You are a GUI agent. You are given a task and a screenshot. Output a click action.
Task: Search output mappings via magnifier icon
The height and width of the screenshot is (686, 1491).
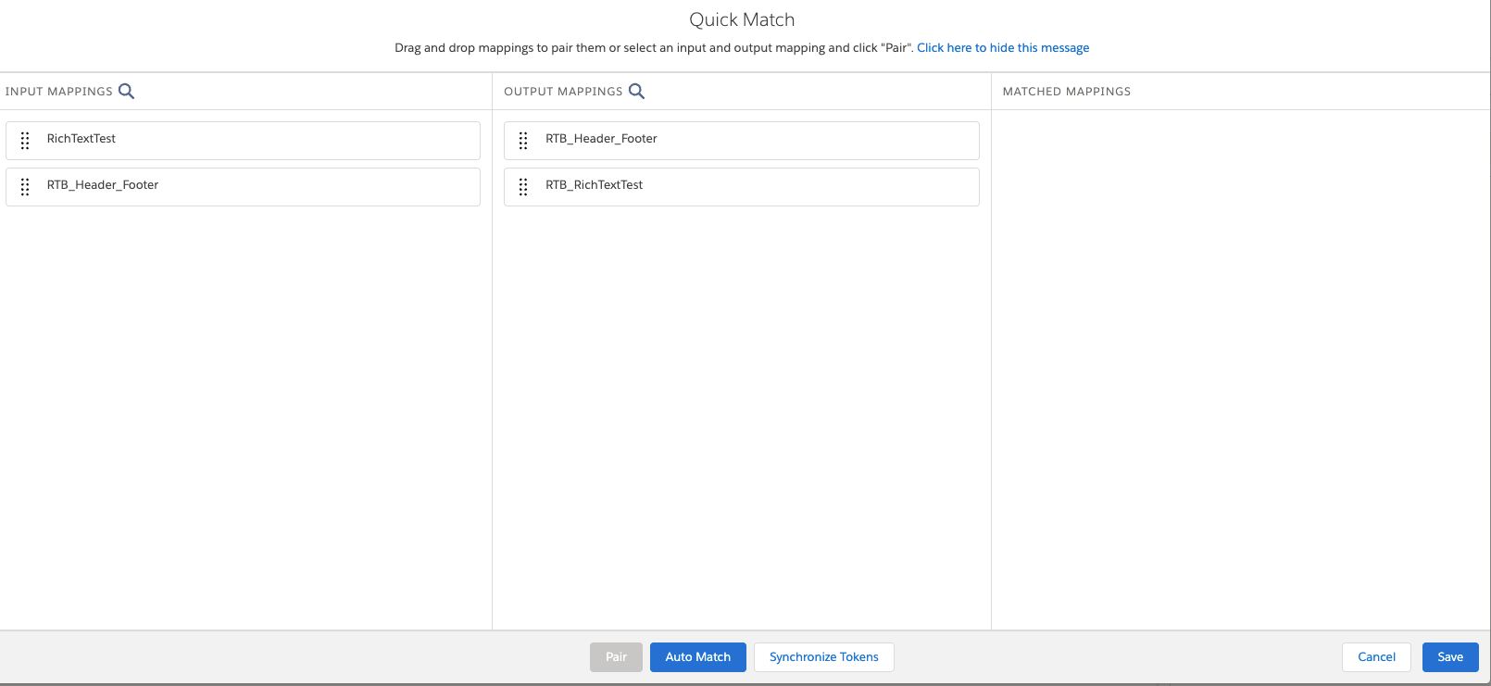click(637, 91)
